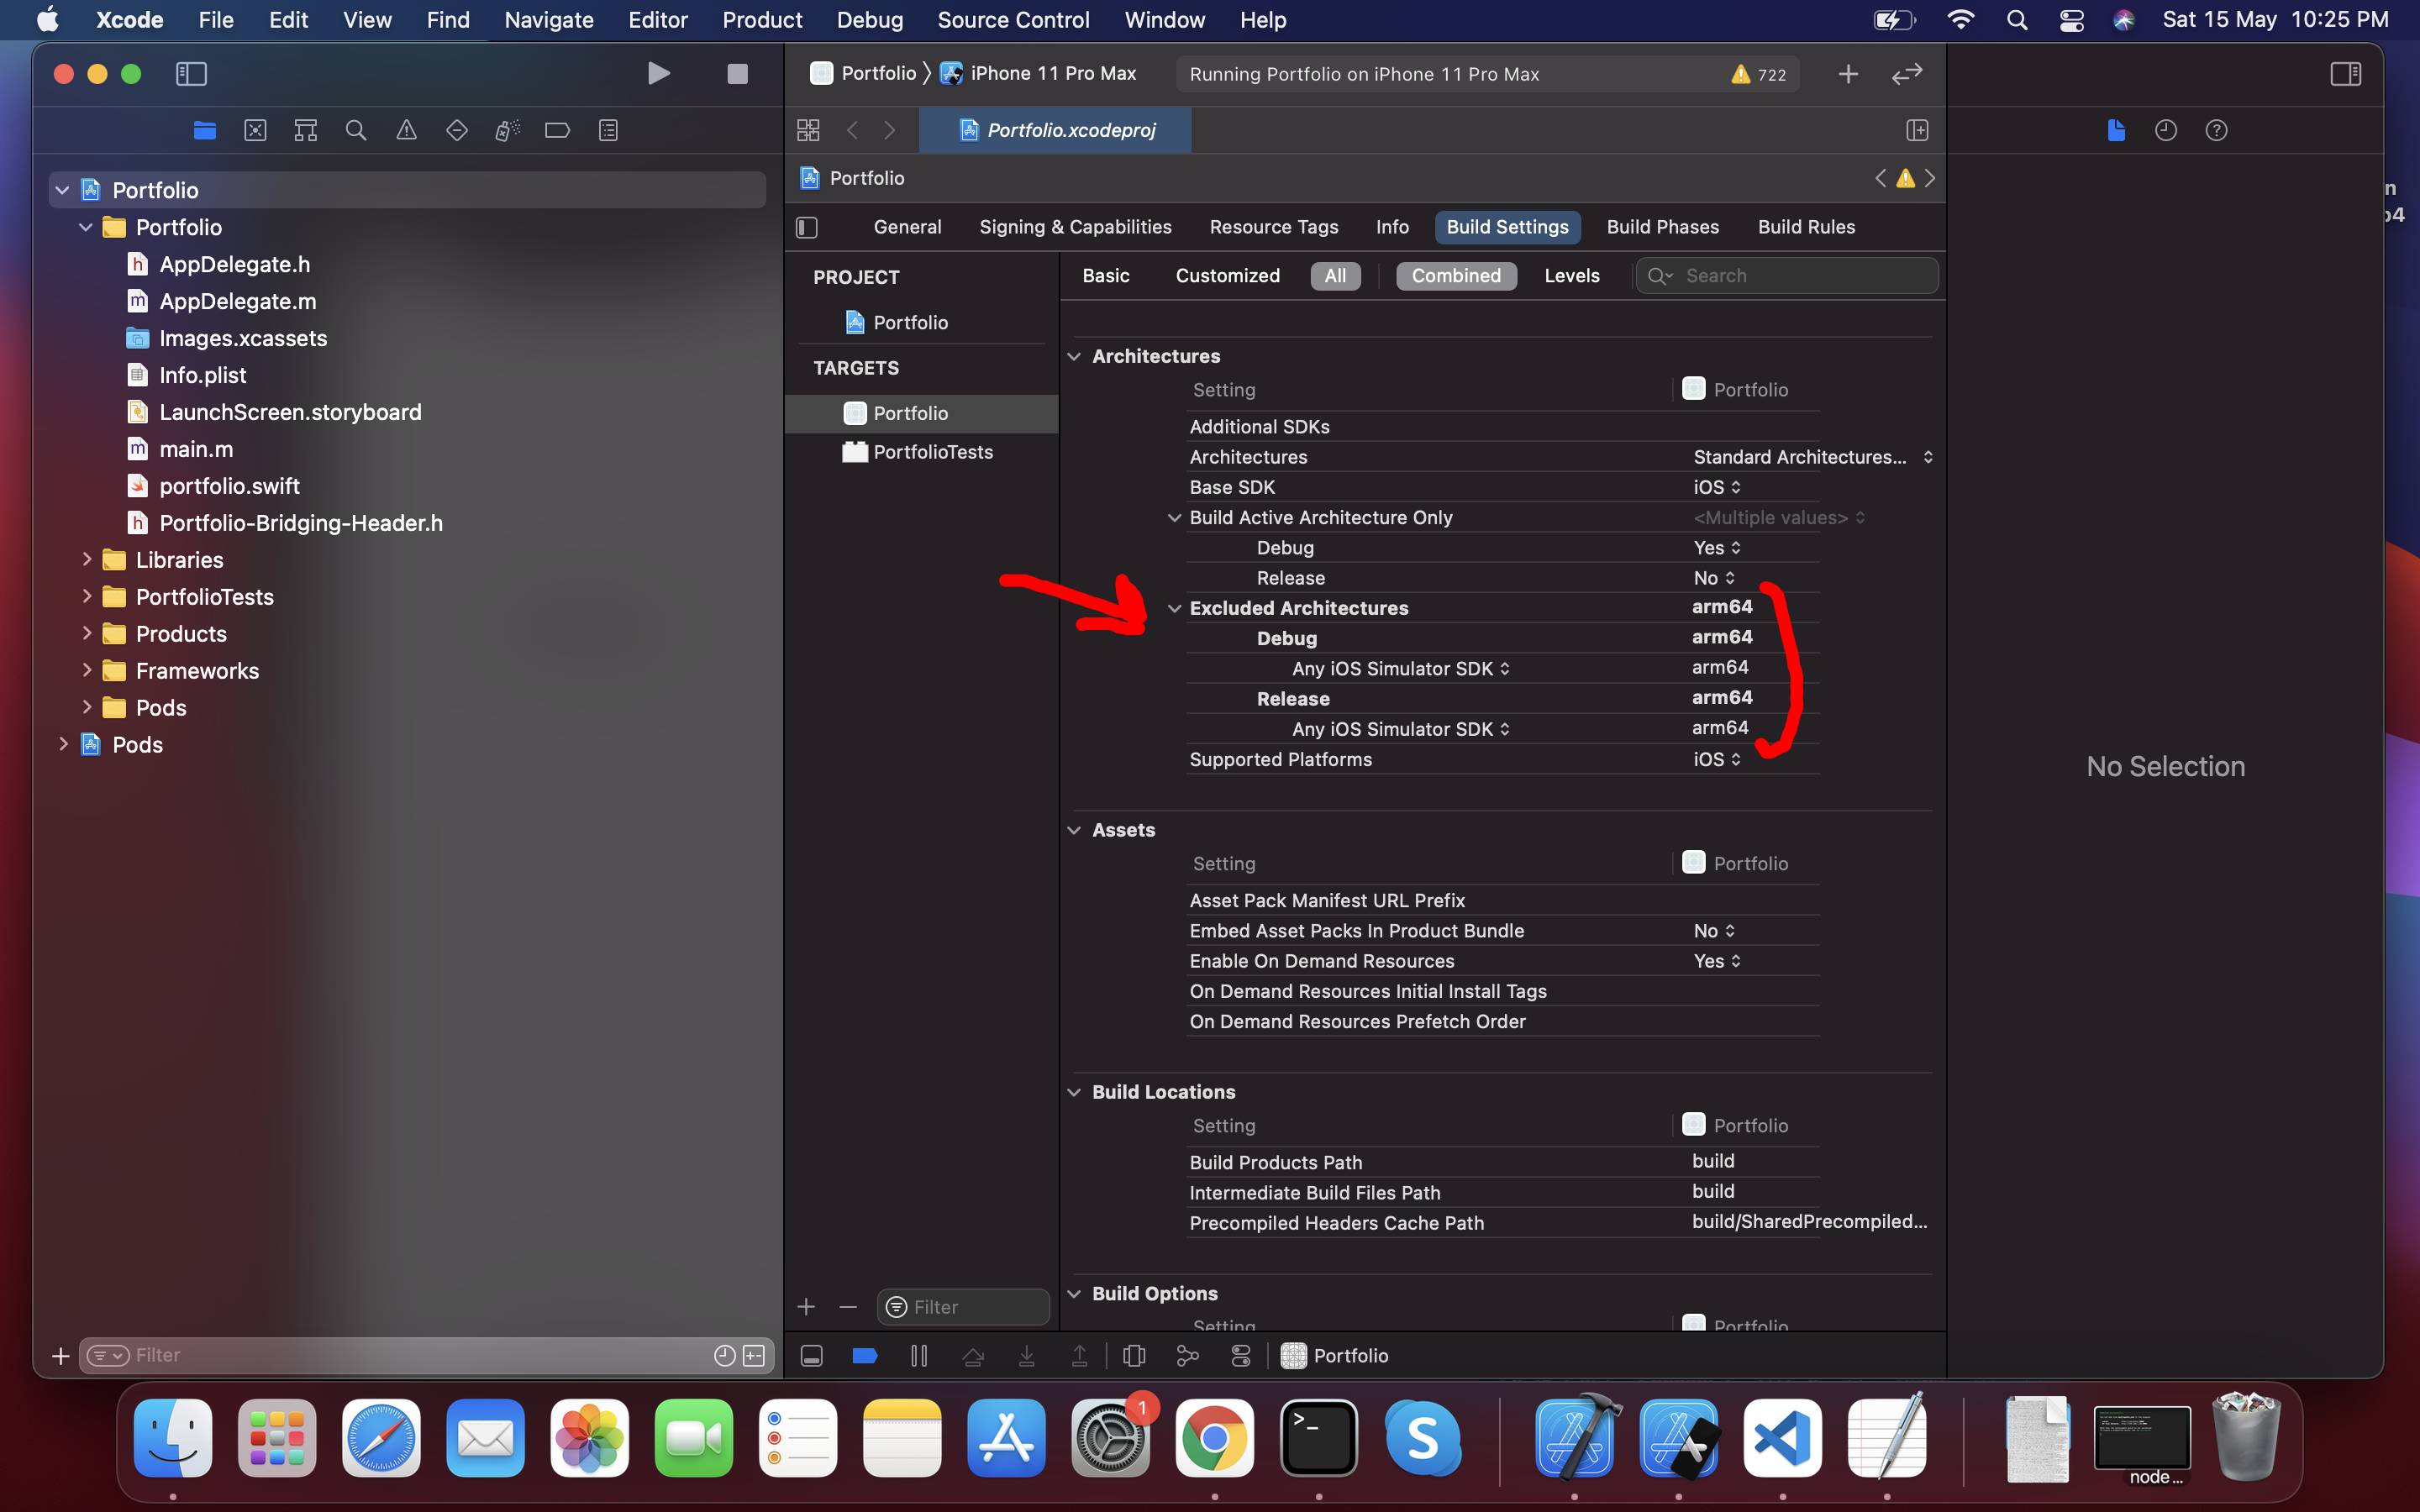Open the Source Control navigator icon
The image size is (2420, 1512).
tap(255, 130)
